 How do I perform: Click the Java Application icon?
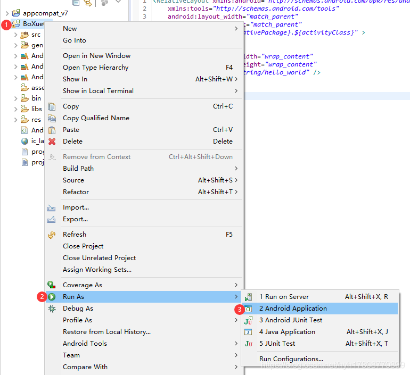click(248, 332)
